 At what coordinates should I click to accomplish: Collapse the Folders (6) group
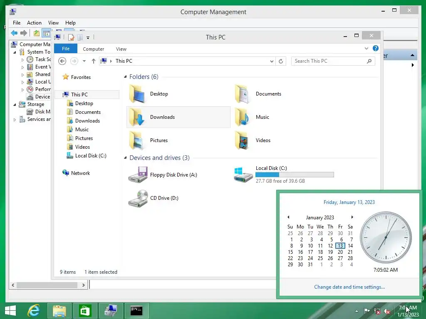pyautogui.click(x=125, y=77)
